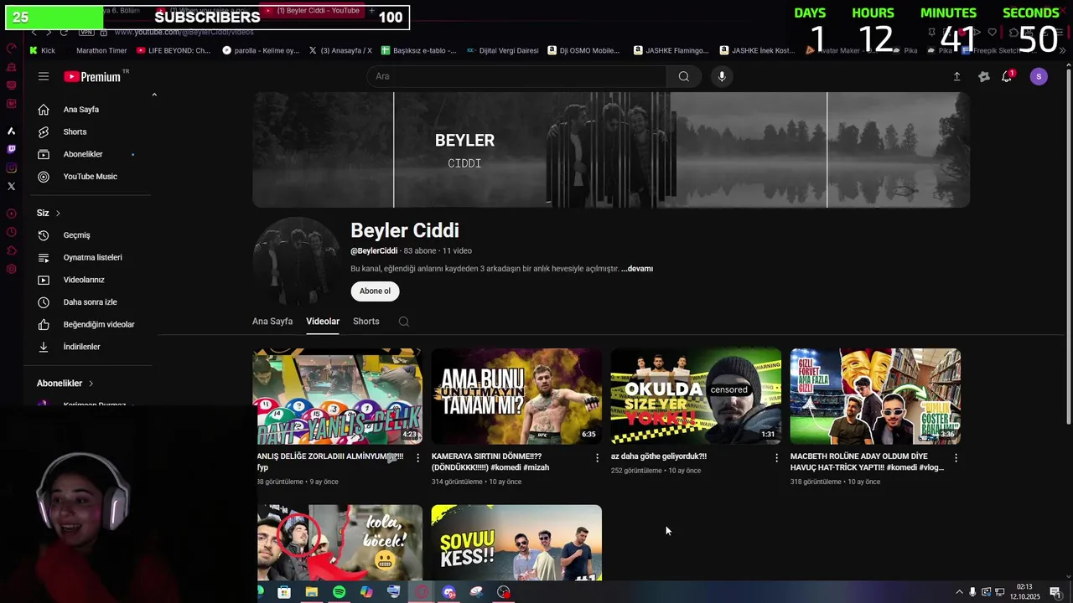Click Beyler Ciddi channel profile picture
Image resolution: width=1073 pixels, height=603 pixels.
pyautogui.click(x=297, y=261)
